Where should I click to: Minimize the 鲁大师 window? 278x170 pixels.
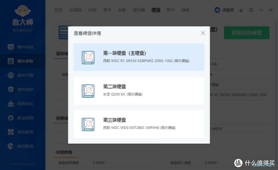coord(261,10)
